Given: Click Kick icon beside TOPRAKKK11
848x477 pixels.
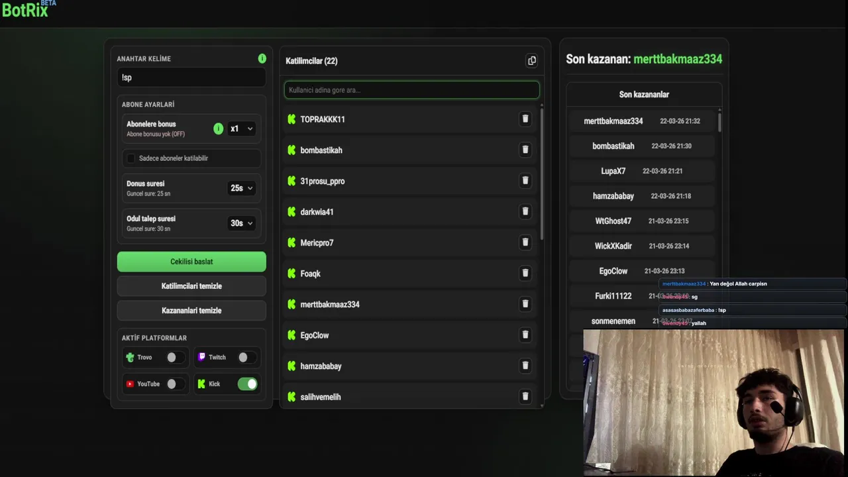Looking at the screenshot, I should click(x=291, y=119).
